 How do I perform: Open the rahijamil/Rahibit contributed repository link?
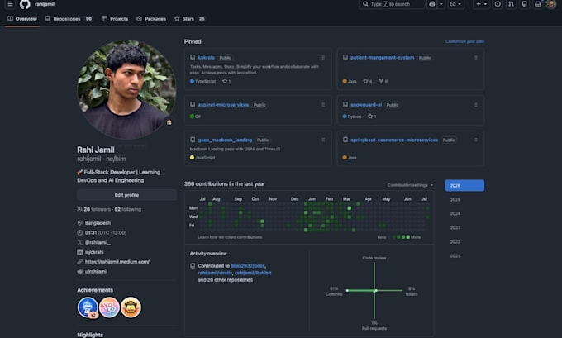tap(253, 273)
